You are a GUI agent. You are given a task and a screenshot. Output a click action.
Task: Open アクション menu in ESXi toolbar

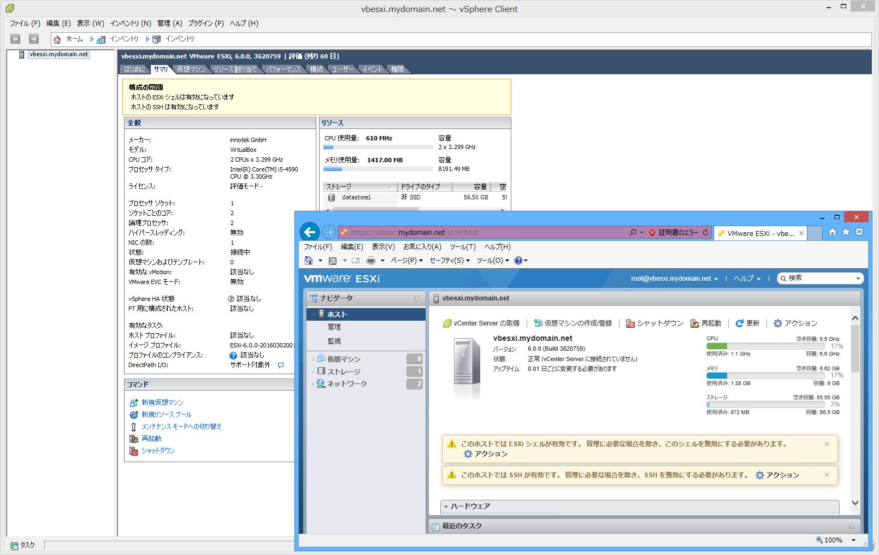coord(795,323)
